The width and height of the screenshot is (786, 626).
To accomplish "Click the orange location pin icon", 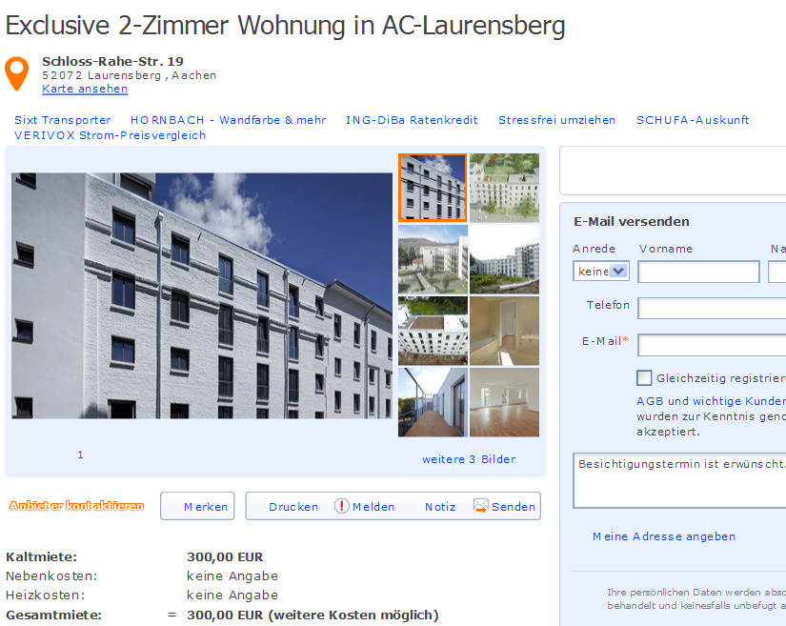I will pyautogui.click(x=16, y=73).
